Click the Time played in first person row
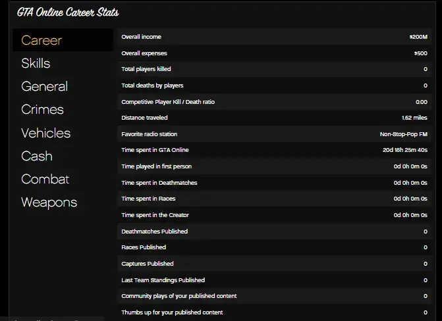Screen dimensions: 442x321 274,166
